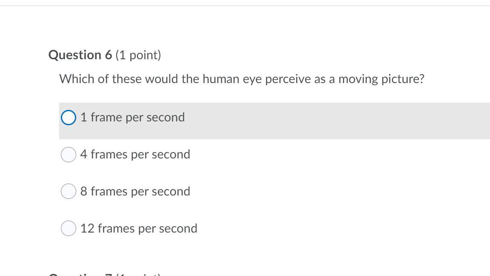Click the number "4" in the second option
The height and width of the screenshot is (276, 490).
coord(84,154)
